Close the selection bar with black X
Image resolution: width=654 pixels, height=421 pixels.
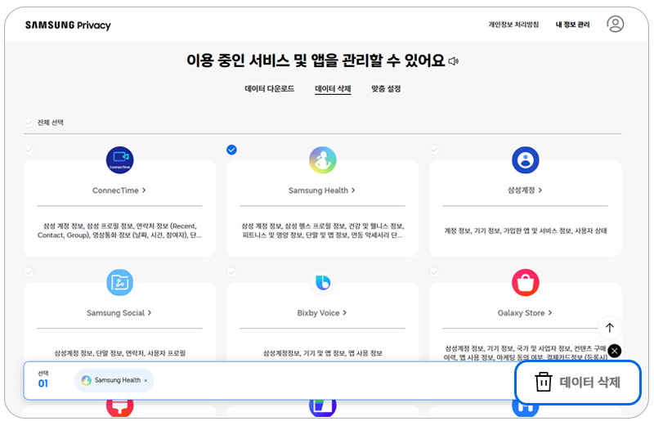pos(615,351)
